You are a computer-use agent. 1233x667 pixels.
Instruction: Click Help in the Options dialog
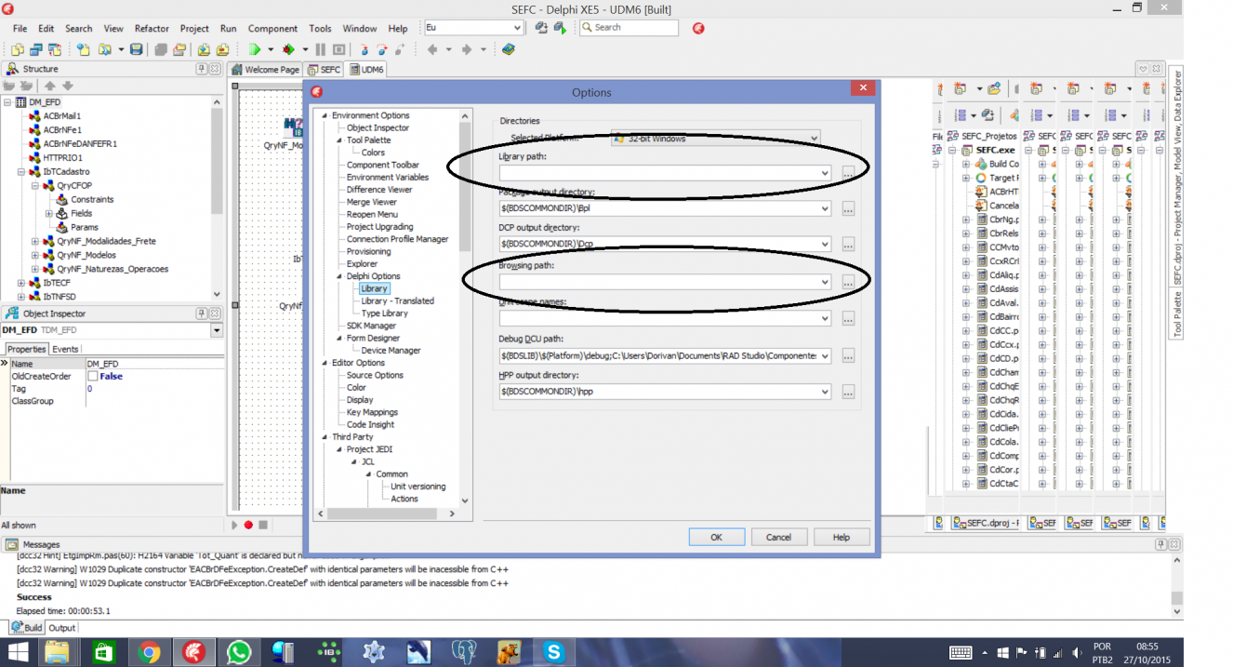click(841, 537)
